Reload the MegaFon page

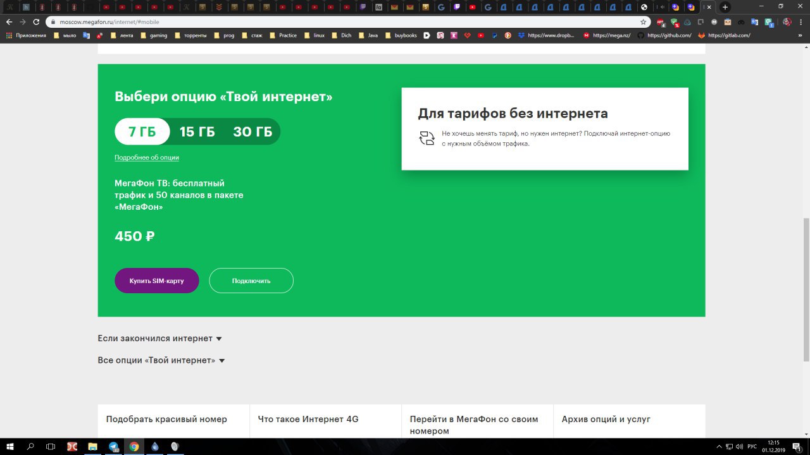[37, 21]
